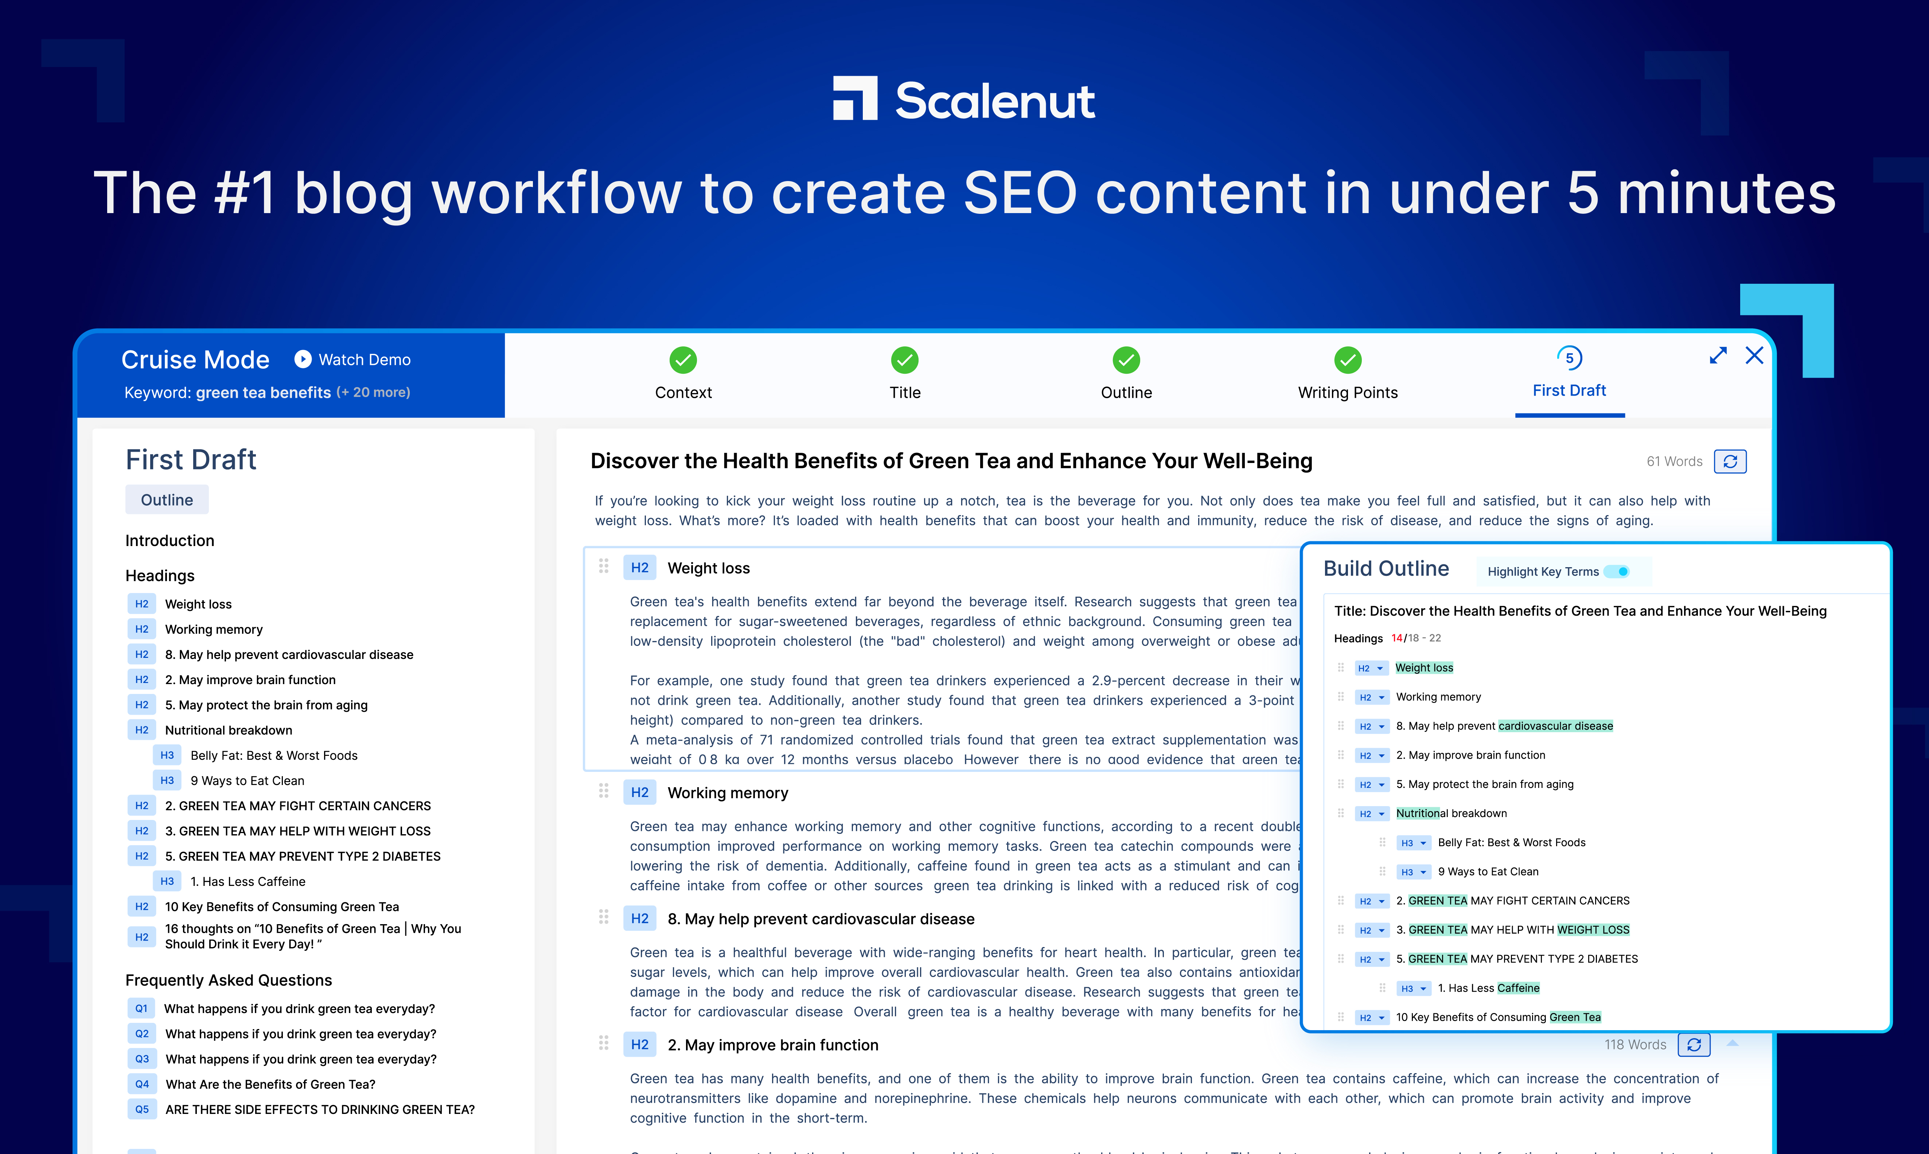Click the main draft title heading text
The width and height of the screenshot is (1929, 1154).
(x=951, y=461)
